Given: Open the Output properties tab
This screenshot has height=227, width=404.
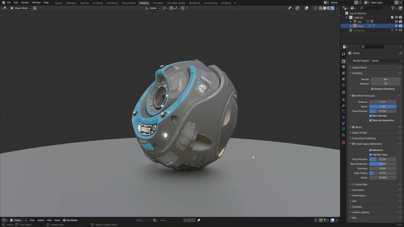Looking at the screenshot, I should click(x=343, y=67).
